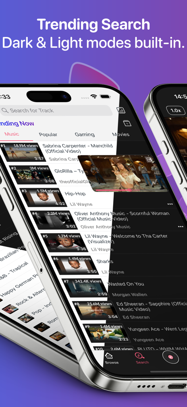Tap the Search tab icon
Screen dimensions: 187x407
tap(140, 356)
